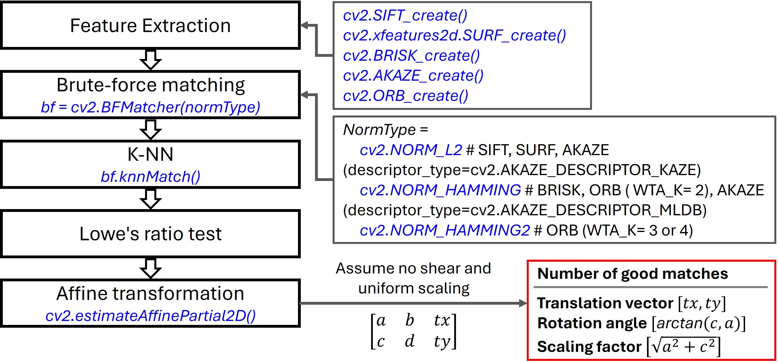Click the arrowhead pointing into Feature Extraction
This screenshot has height=362, width=778.
(x=304, y=25)
